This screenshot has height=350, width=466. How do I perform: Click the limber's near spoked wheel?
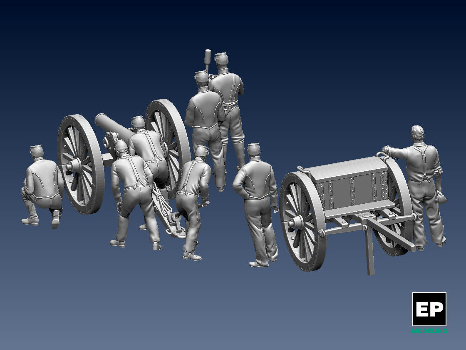coord(303,221)
